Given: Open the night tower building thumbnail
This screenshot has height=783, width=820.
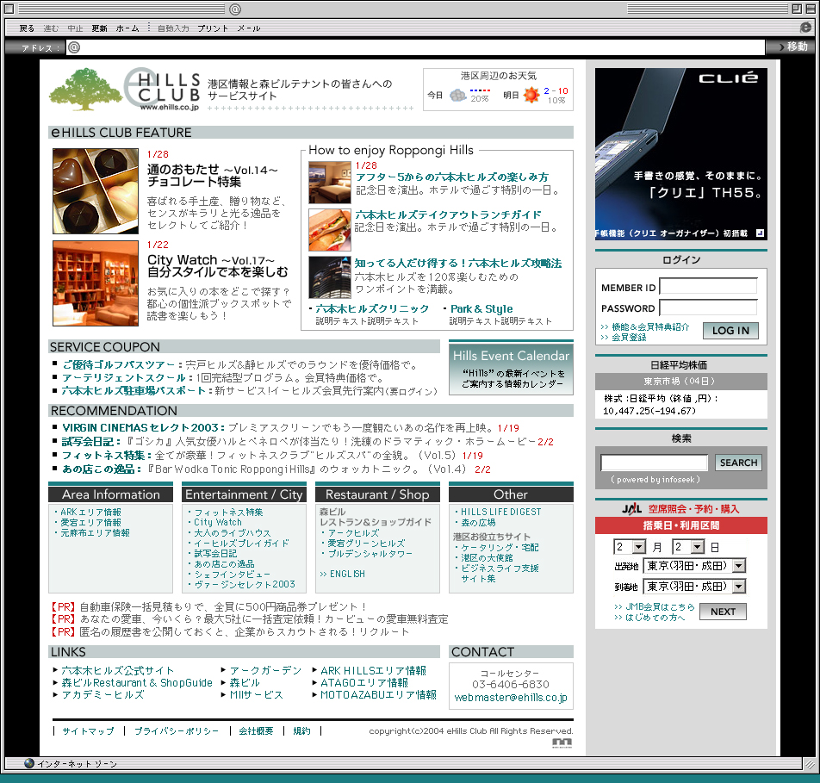Looking at the screenshot, I should point(329,277).
